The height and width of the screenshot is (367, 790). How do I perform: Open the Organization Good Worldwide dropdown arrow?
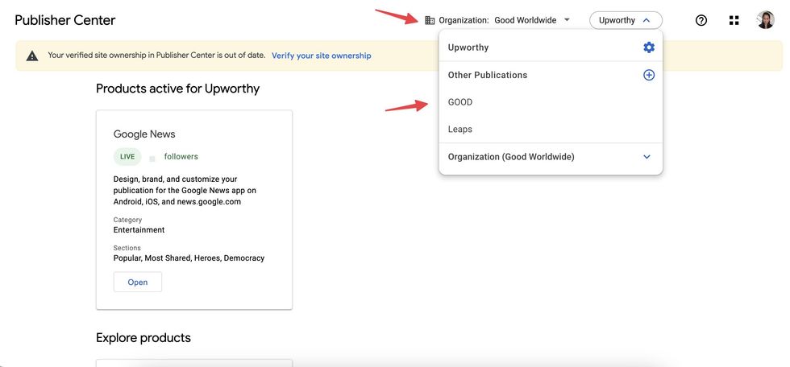(568, 20)
